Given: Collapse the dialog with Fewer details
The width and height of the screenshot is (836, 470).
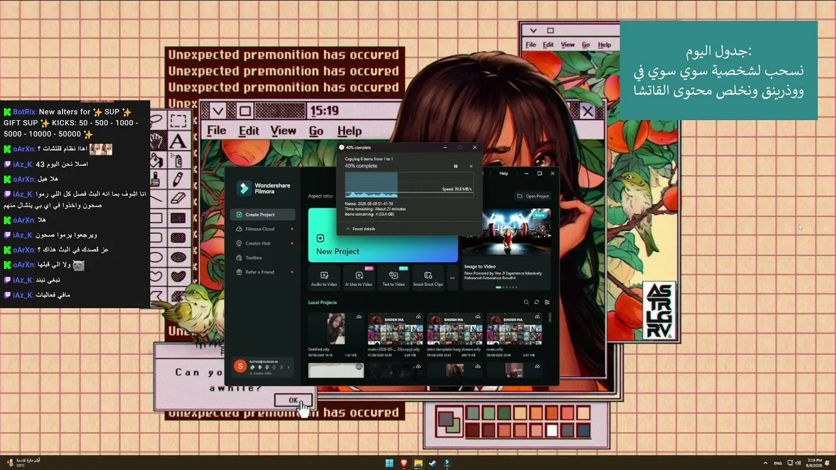Looking at the screenshot, I should click(361, 229).
